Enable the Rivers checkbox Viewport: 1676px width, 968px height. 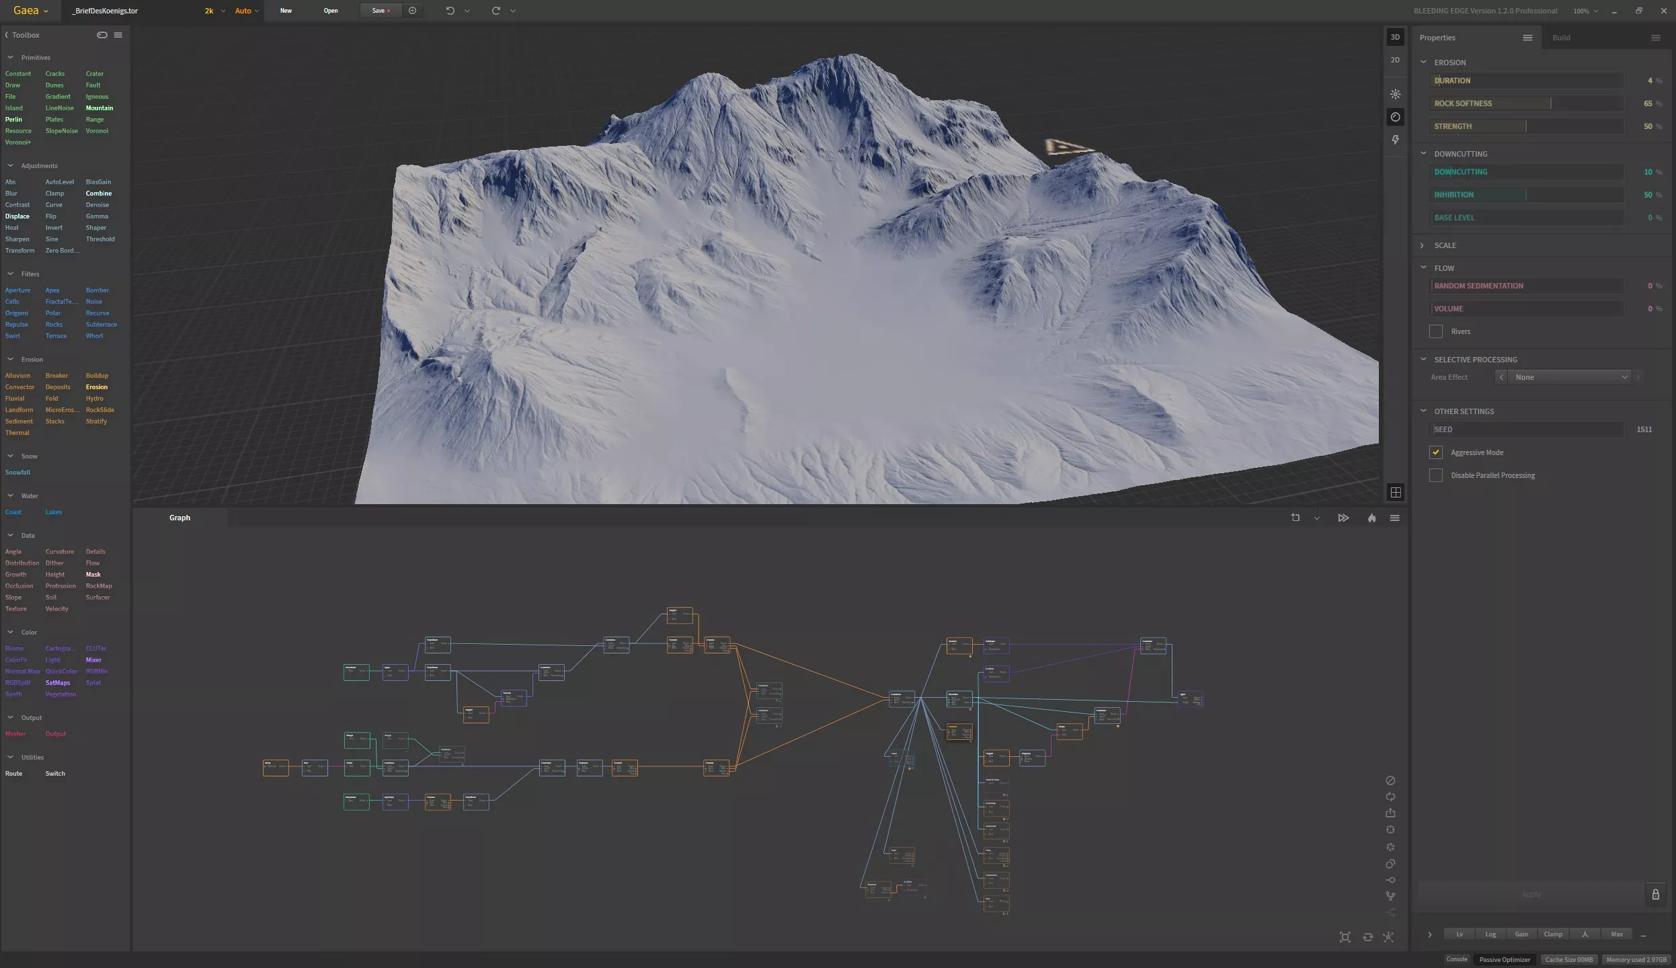tap(1436, 331)
